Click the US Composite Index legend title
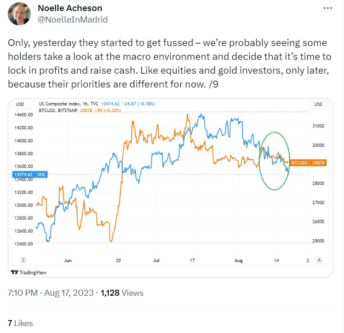344x333 pixels. coord(69,104)
